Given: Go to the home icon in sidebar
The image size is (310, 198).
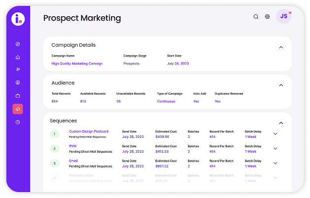Looking at the screenshot, I should [x=18, y=57].
